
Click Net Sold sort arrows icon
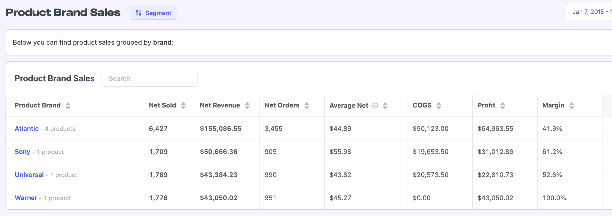coord(183,106)
